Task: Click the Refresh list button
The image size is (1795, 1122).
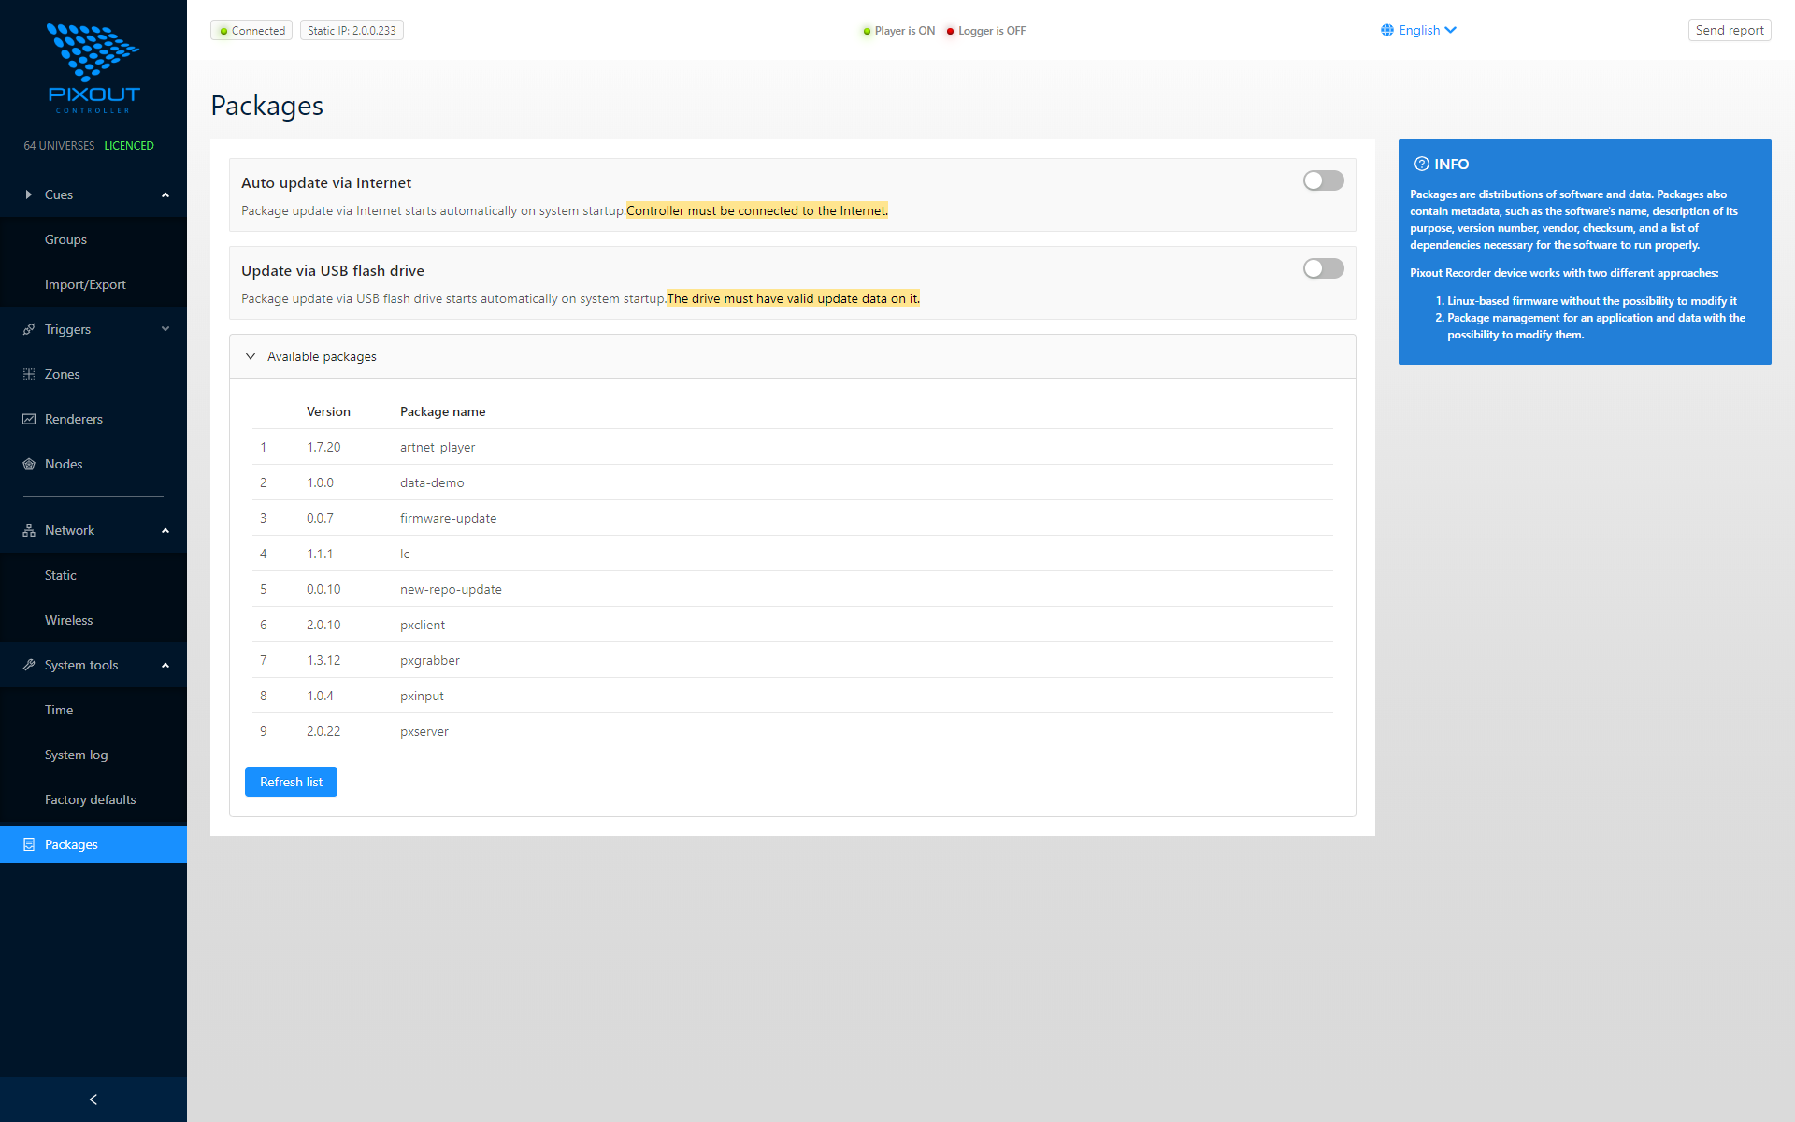Action: tap(291, 782)
